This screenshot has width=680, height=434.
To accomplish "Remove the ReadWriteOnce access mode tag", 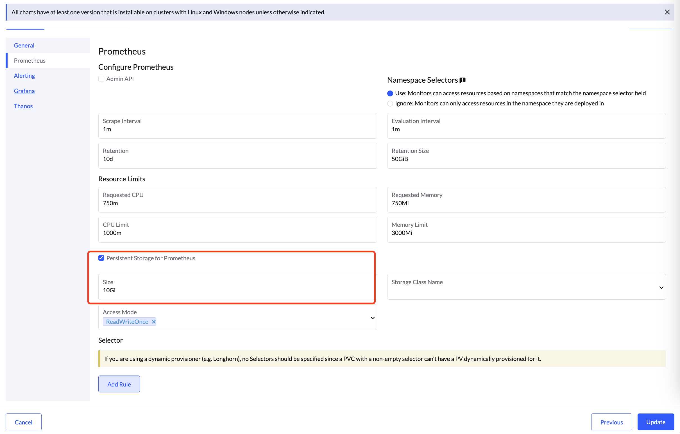I will [x=154, y=322].
